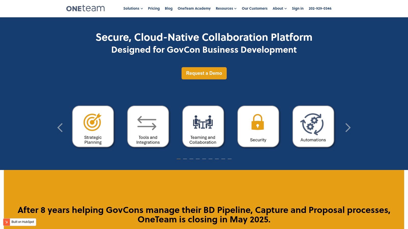The height and width of the screenshot is (229, 408).
Task: Click 'Designed for GovCon Business Development' subheading
Action: tap(204, 50)
